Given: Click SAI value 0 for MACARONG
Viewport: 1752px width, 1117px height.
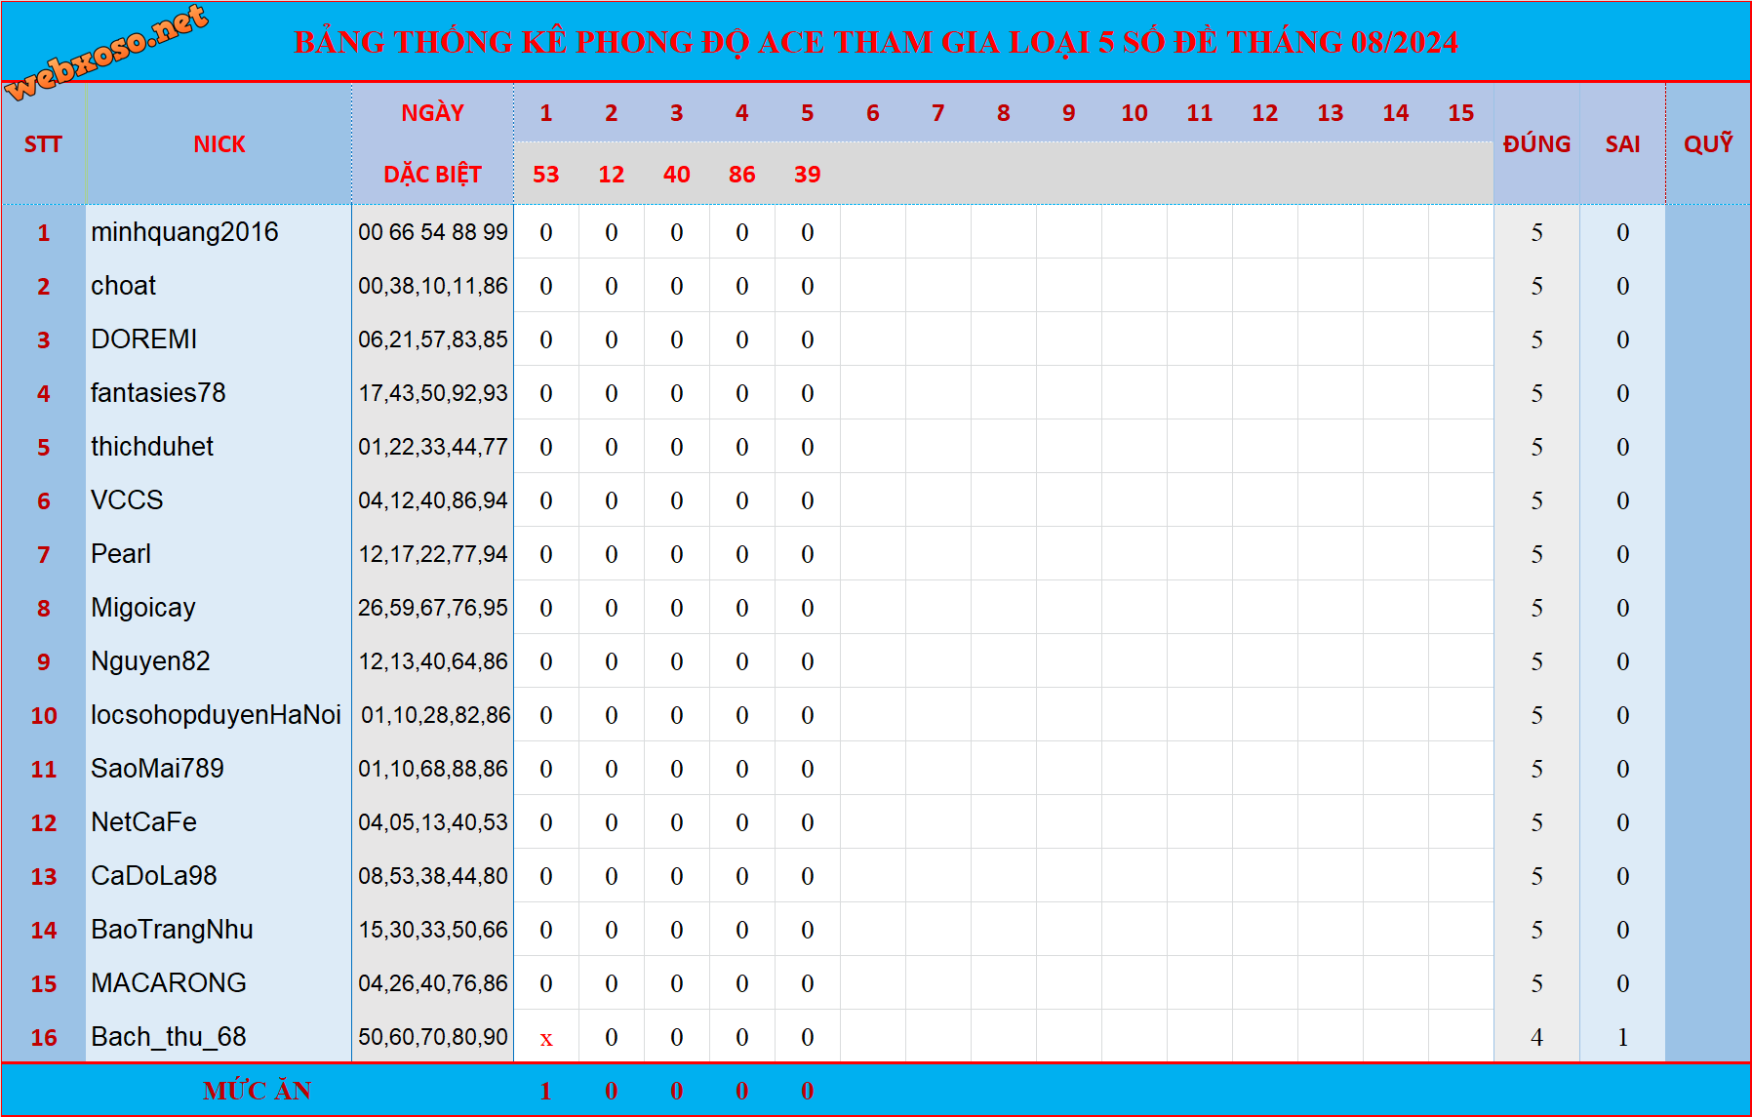Looking at the screenshot, I should pos(1622,983).
